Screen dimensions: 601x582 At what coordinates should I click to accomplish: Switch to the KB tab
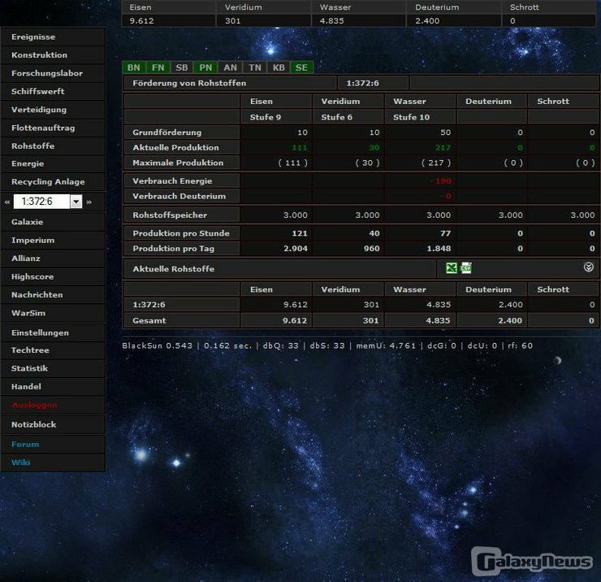click(x=279, y=67)
